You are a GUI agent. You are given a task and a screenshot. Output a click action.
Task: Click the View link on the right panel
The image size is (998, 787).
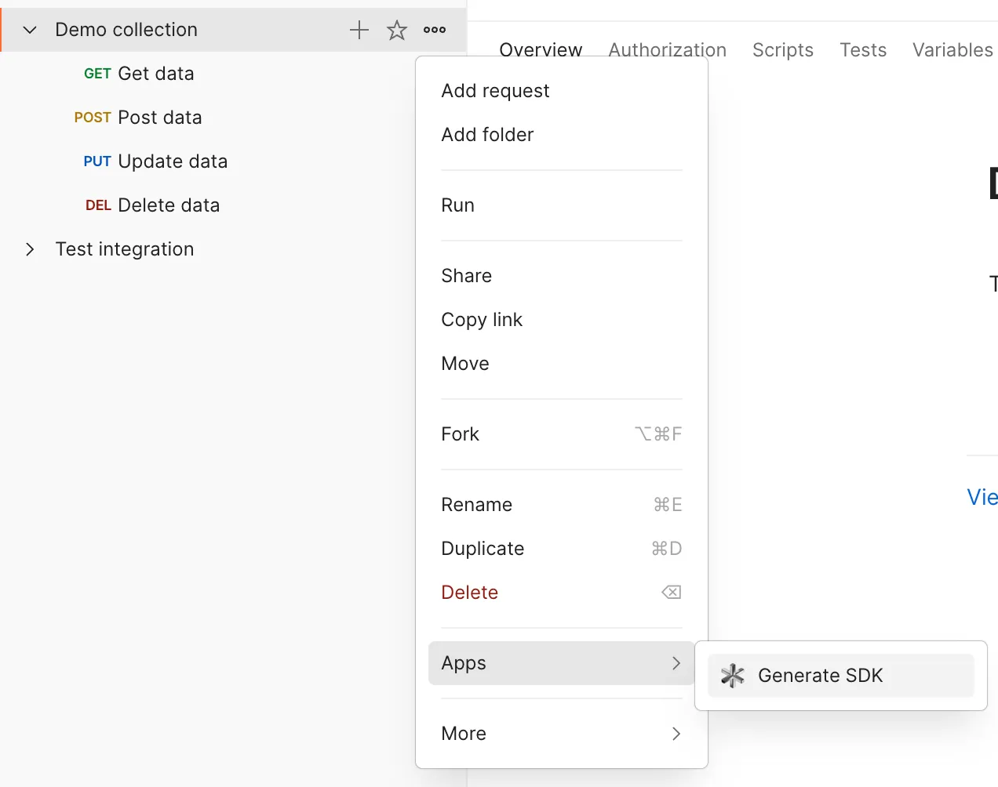pyautogui.click(x=982, y=497)
